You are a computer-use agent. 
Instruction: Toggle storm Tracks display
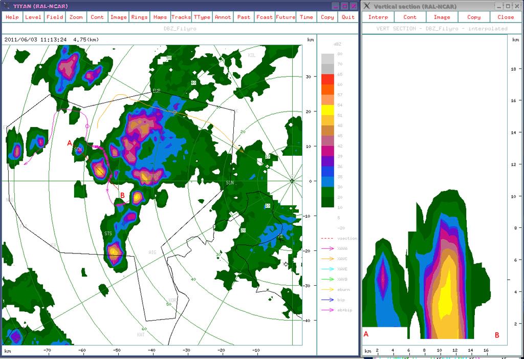pos(181,17)
